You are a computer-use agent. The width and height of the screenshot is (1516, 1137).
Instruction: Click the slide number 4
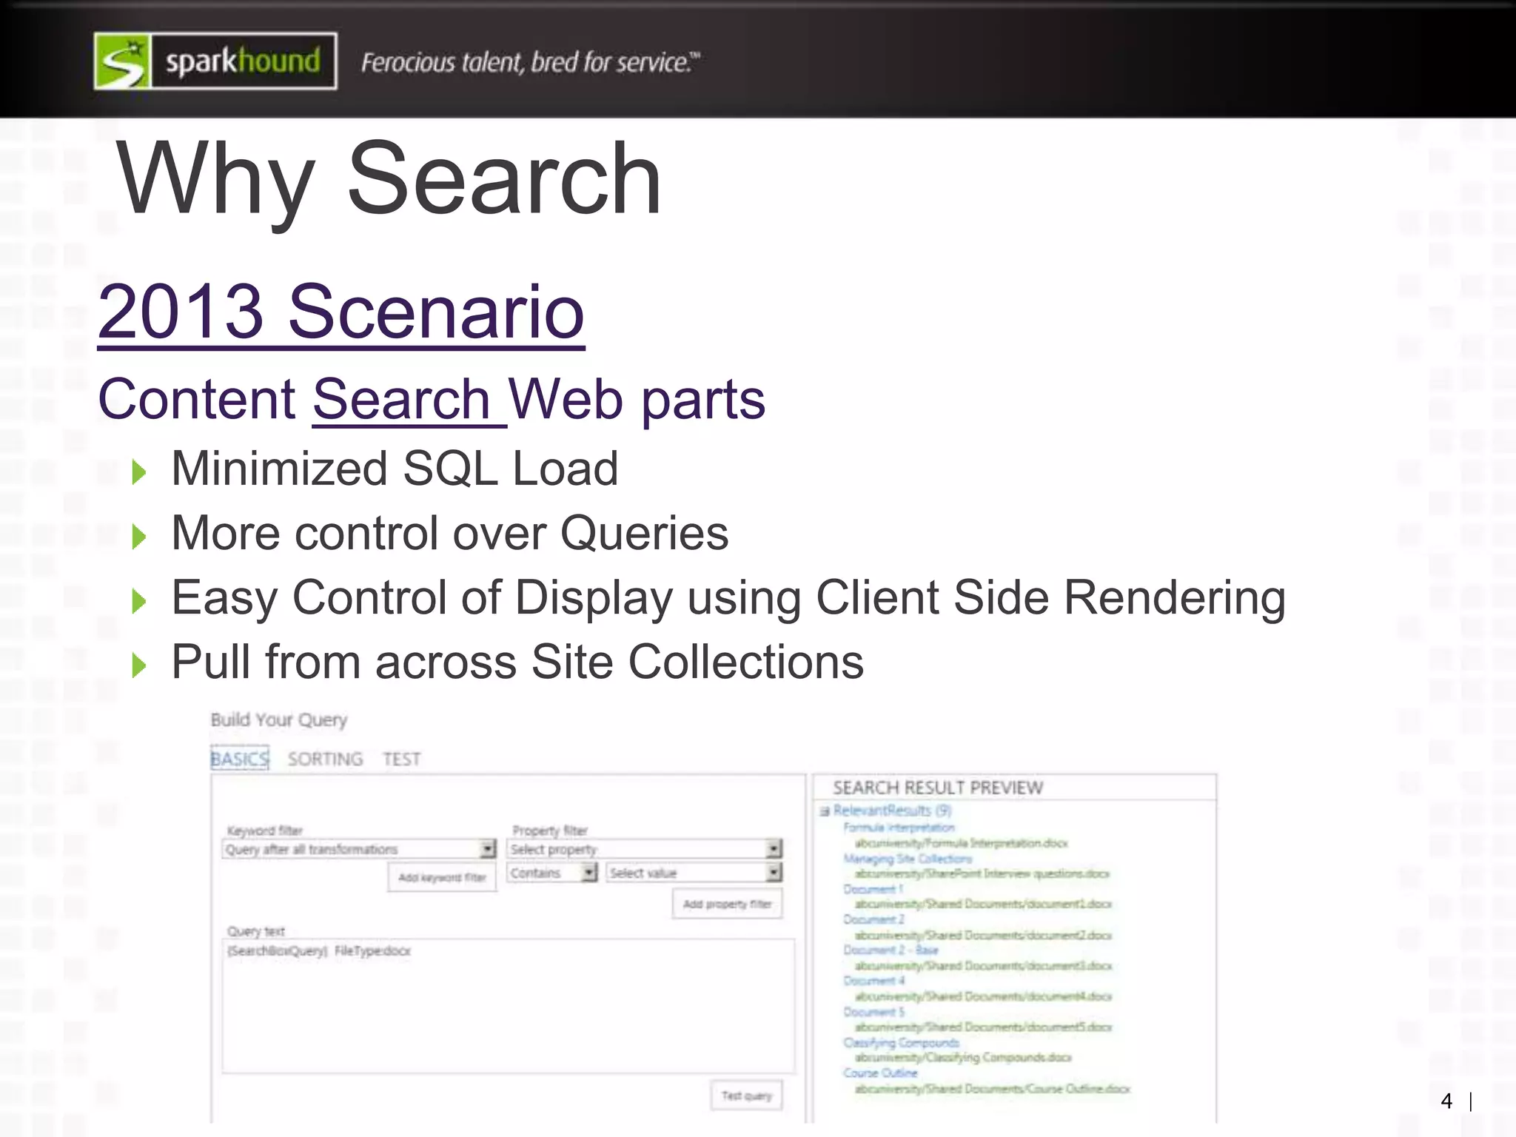tap(1446, 1101)
